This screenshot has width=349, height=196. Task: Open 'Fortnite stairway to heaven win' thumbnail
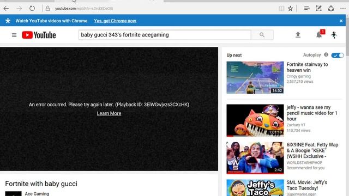255,77
